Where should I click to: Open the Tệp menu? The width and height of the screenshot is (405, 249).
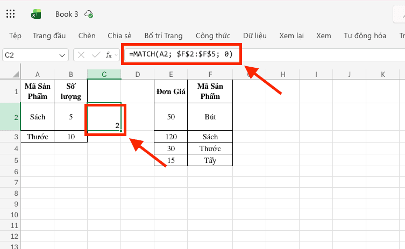click(x=15, y=35)
